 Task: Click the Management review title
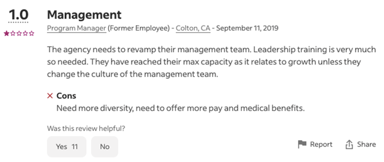[x=84, y=15]
